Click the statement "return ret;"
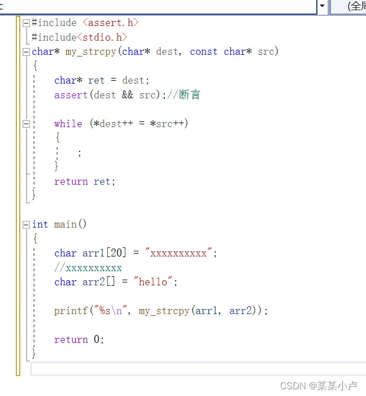This screenshot has width=366, height=396. (x=85, y=181)
